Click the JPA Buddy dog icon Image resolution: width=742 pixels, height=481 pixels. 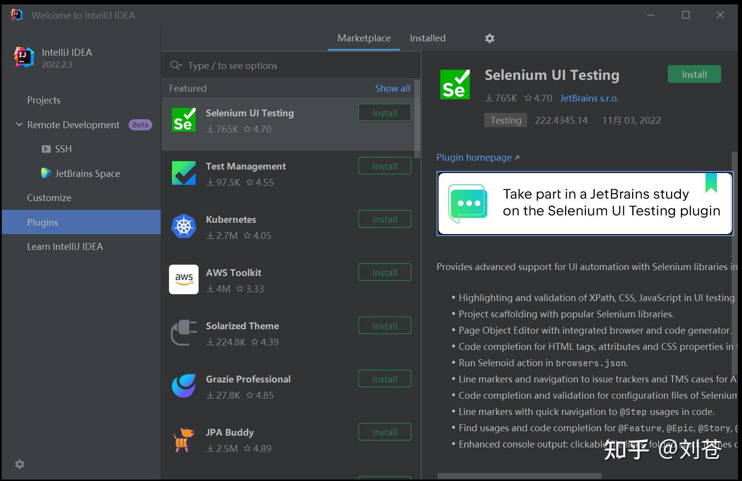pos(183,439)
